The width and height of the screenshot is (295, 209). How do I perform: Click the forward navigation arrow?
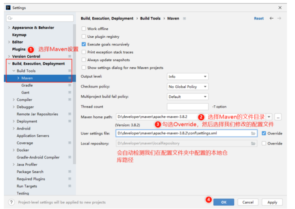coord(279,18)
